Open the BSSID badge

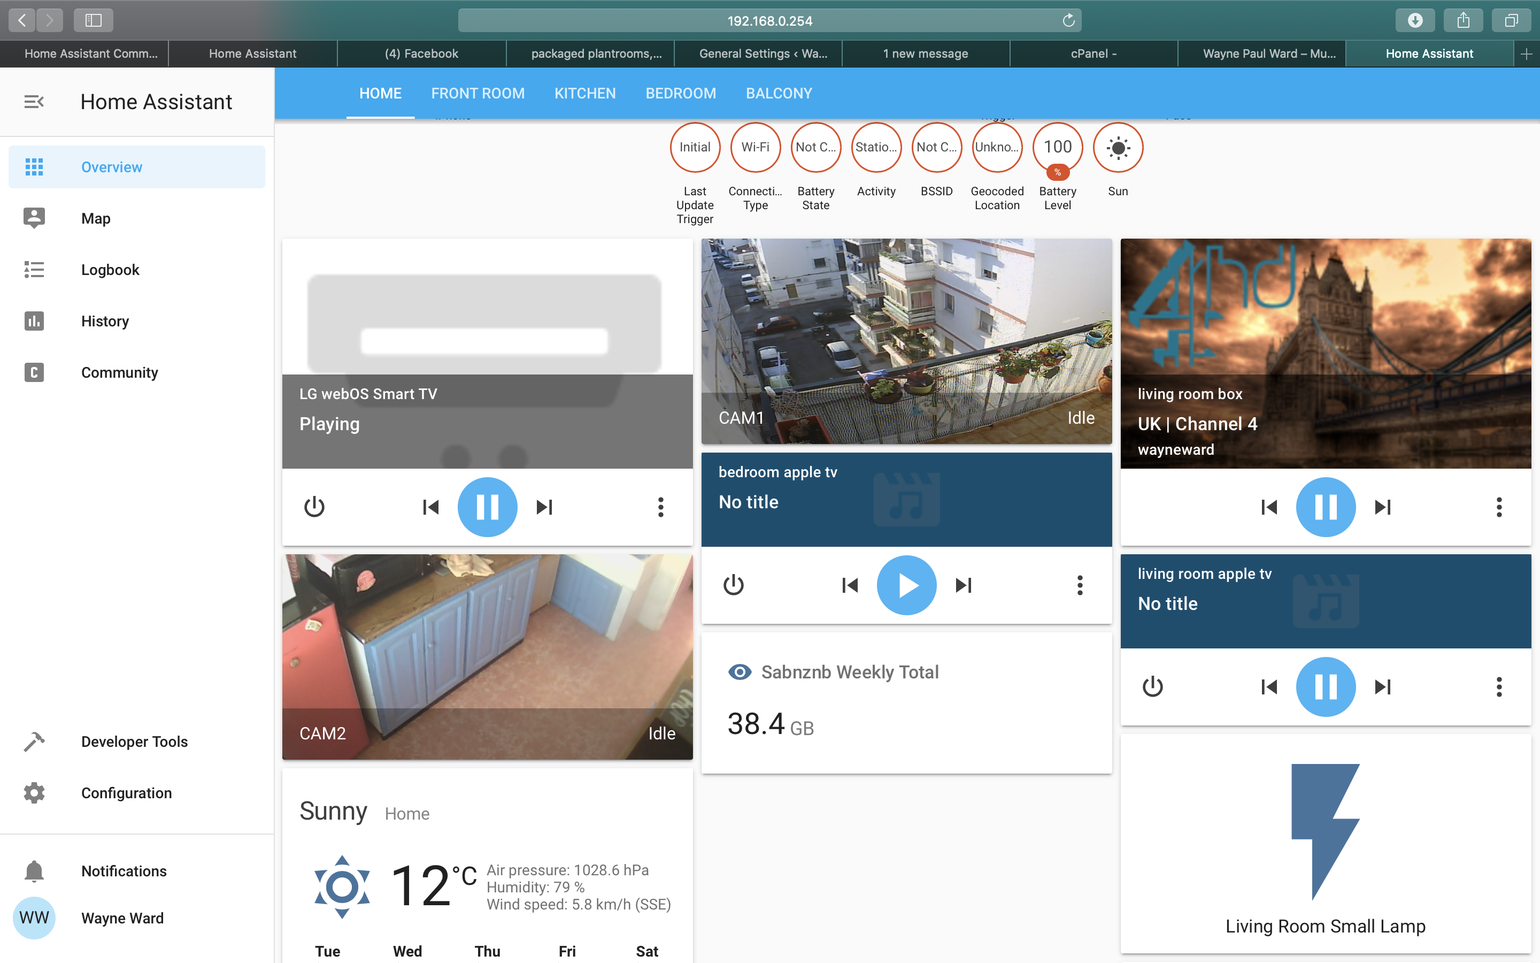(937, 147)
